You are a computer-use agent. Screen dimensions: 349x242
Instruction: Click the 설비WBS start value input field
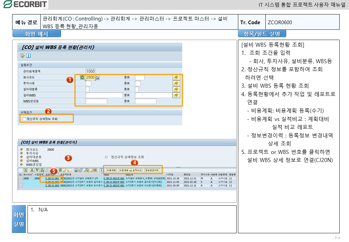point(104,95)
